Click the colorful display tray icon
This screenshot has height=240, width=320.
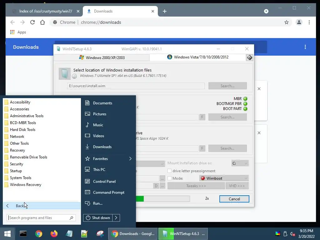pyautogui.click(x=278, y=234)
